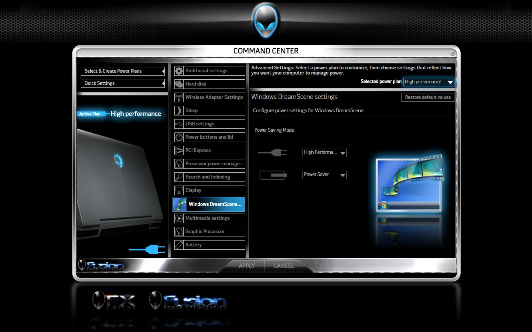Viewport: 532px width, 332px height.
Task: Click the Restore default values button
Action: click(x=428, y=97)
